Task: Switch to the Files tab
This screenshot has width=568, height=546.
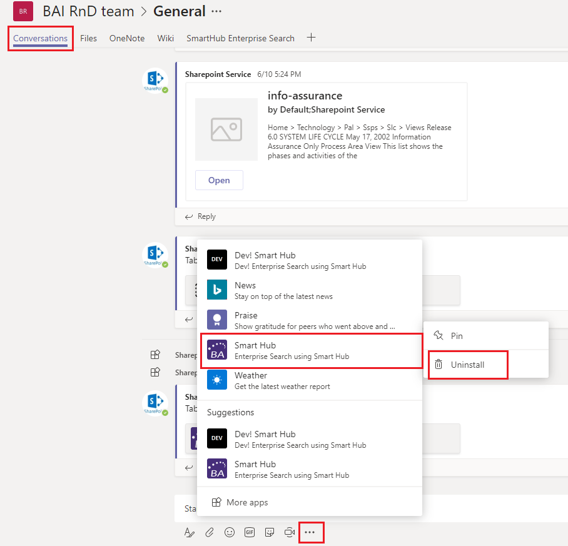Action: 88,38
